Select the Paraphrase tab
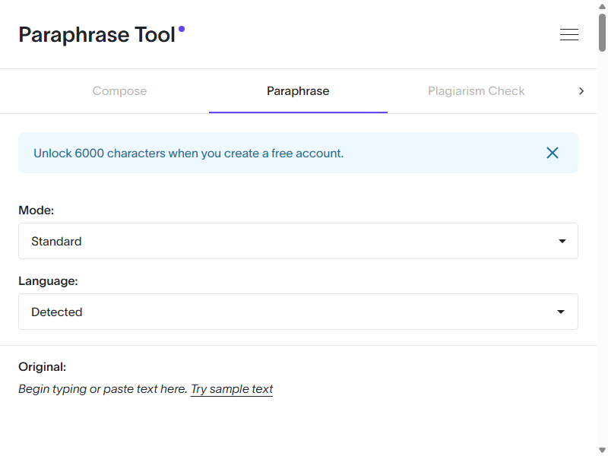 [x=298, y=91]
